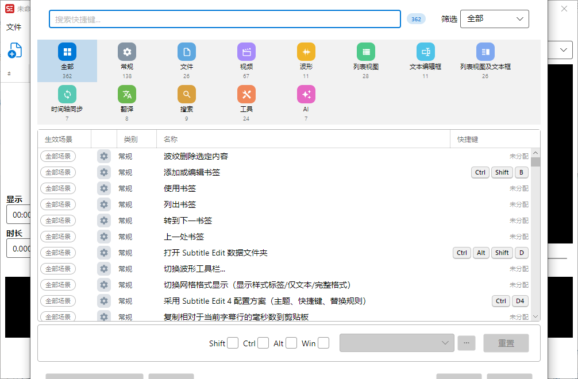Viewport: 578px width, 379px height.
Task: Tick the Ctrl modifier checkbox
Action: click(x=263, y=343)
